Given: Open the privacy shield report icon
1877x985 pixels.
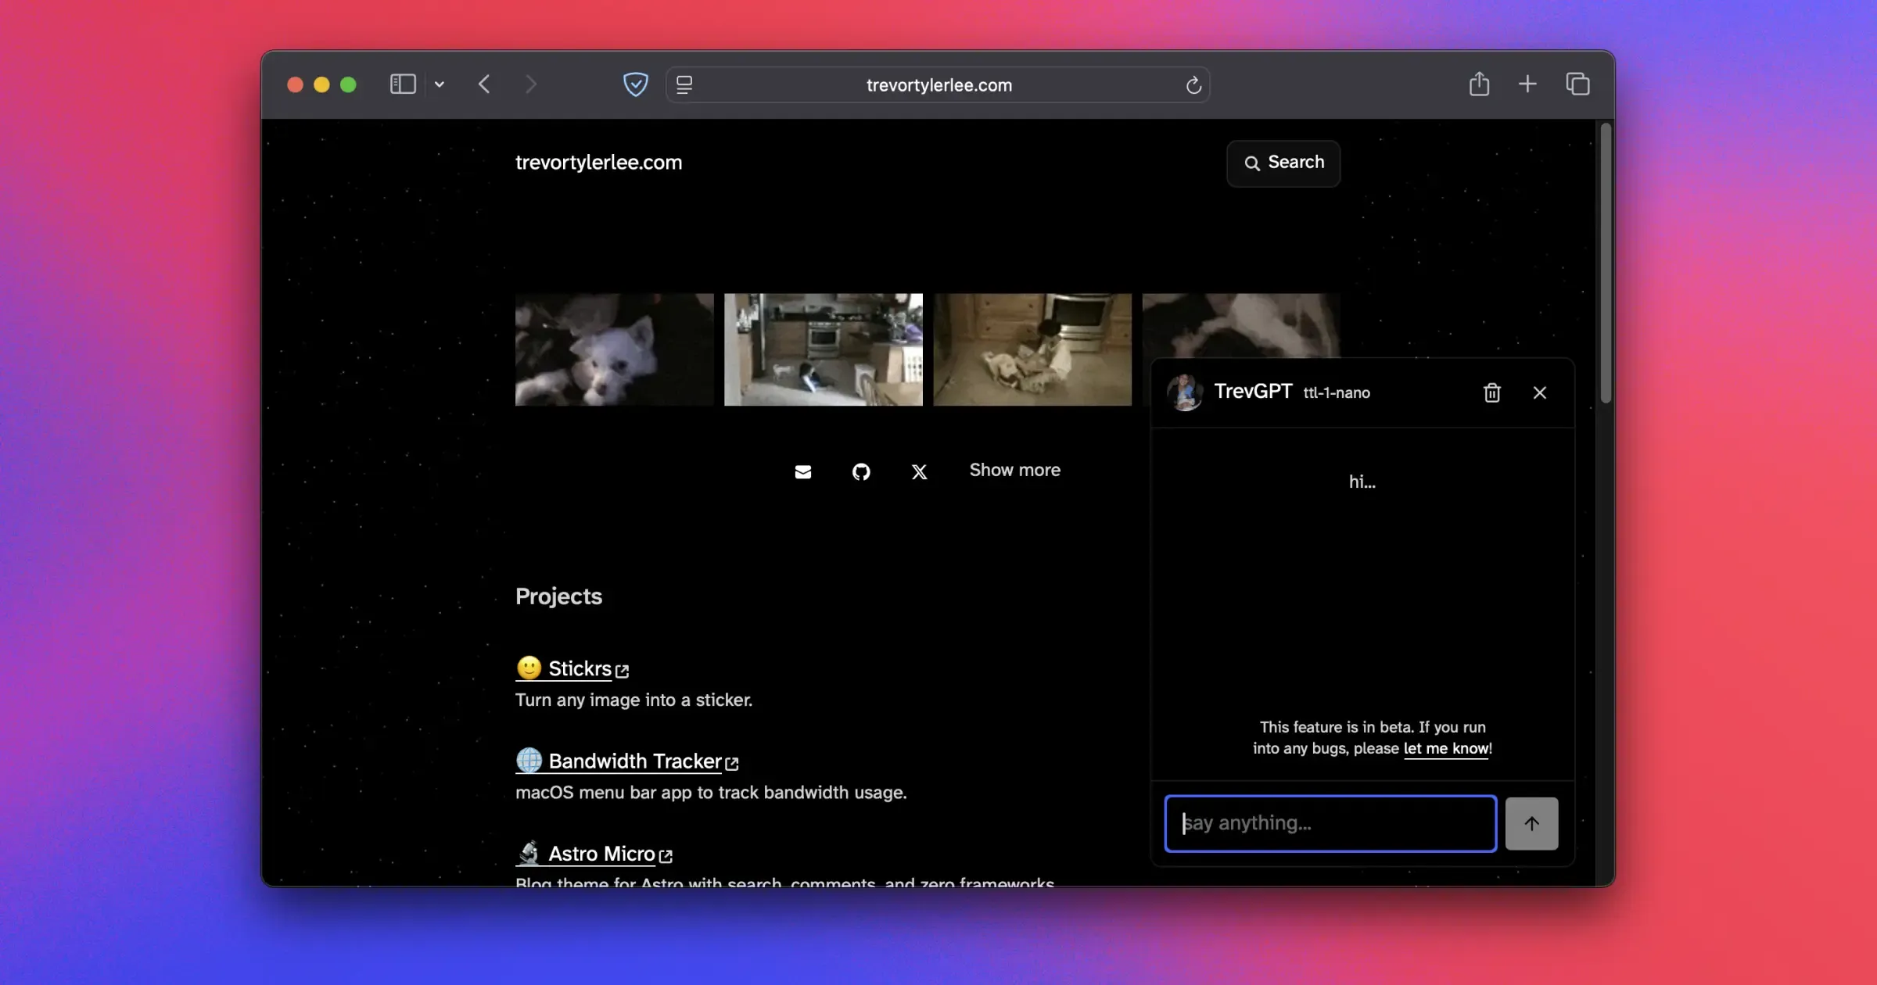Looking at the screenshot, I should click(636, 84).
